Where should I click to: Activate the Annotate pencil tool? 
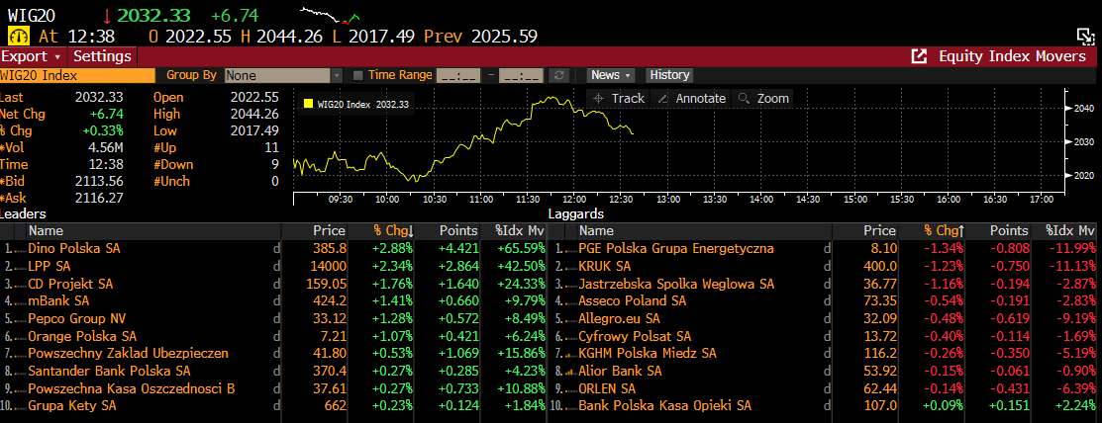691,98
